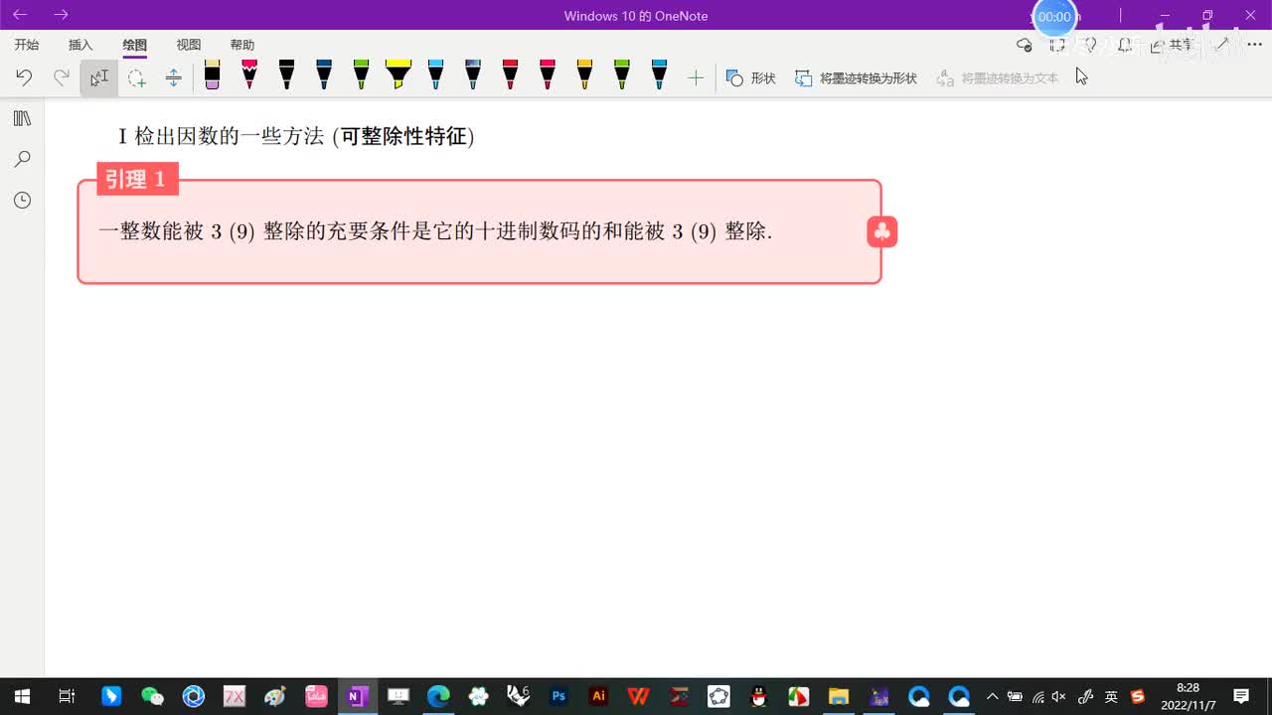Open the Windows Start menu
This screenshot has height=715, width=1272.
point(22,696)
